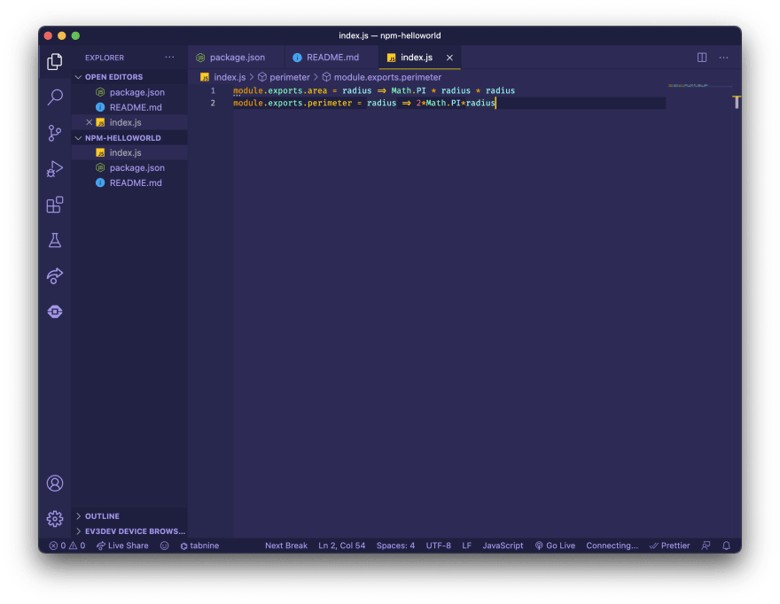
Task: Open the Run and Debug view
Action: 55,169
